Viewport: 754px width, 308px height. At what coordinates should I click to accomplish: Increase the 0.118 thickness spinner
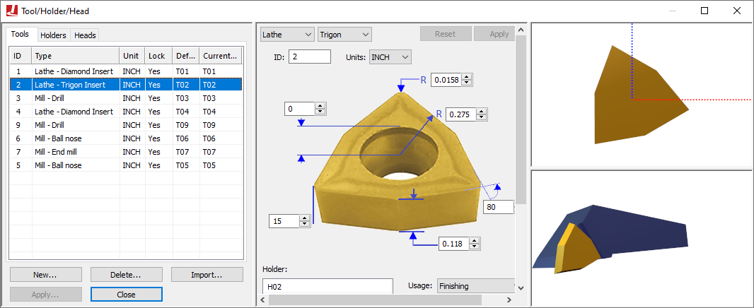point(474,241)
